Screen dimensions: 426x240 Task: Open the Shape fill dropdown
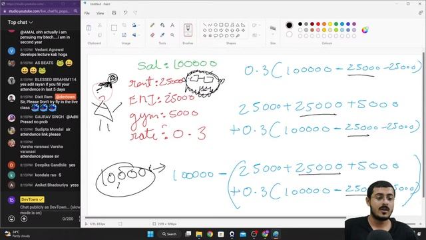pos(256,35)
